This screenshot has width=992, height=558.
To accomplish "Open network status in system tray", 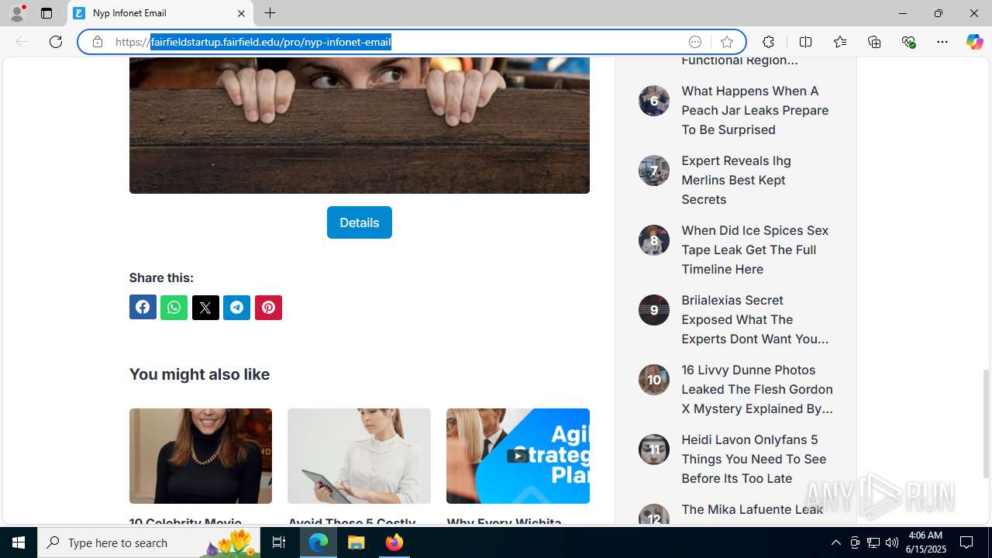I will pos(873,542).
